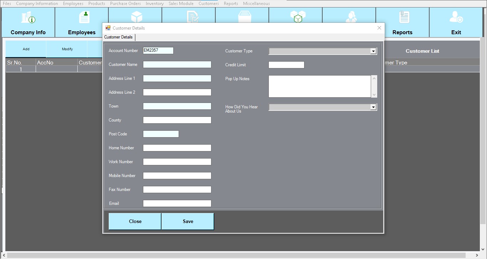Click the Company Info building icon
This screenshot has width=487, height=259.
pyautogui.click(x=28, y=17)
